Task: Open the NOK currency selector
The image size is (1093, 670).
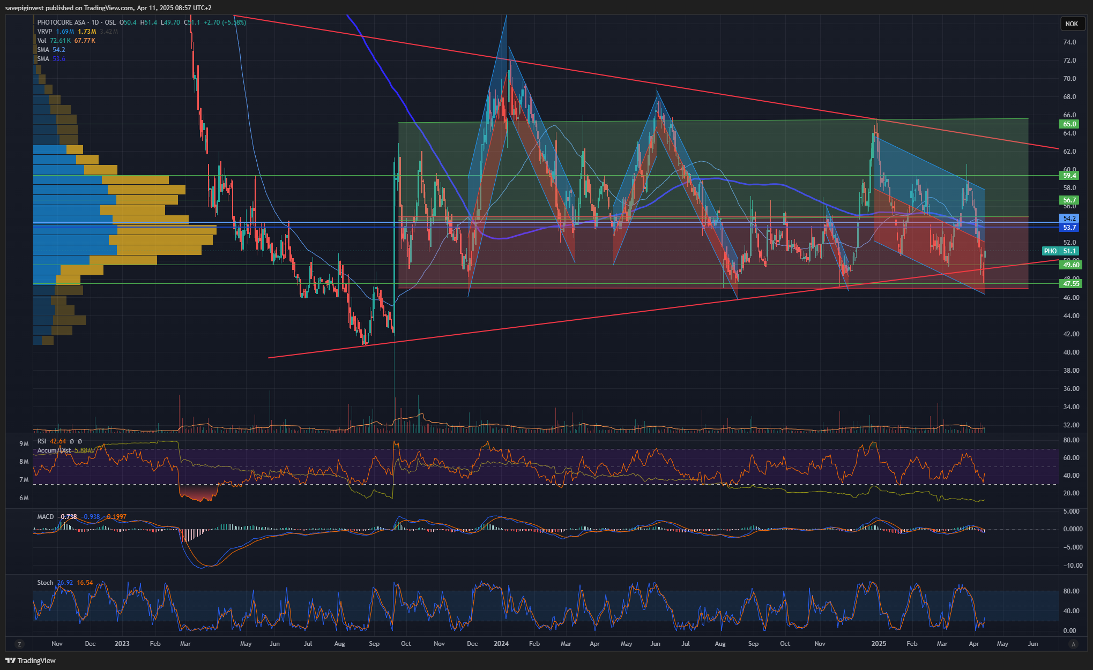Action: point(1072,24)
